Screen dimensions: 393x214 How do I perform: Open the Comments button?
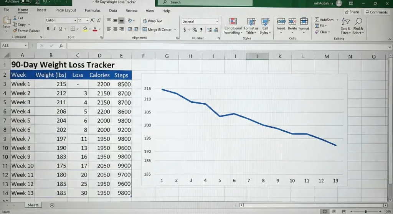[376, 12]
